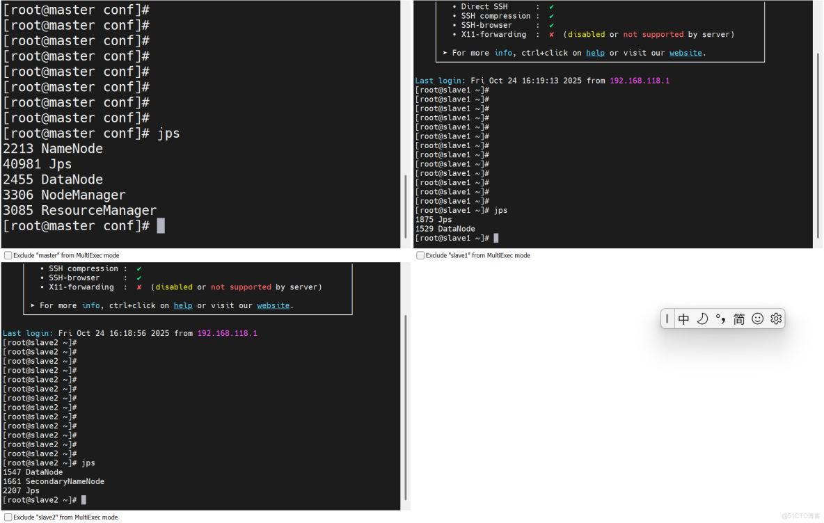Click "Last login" text in slave1 terminal

pyautogui.click(x=440, y=81)
